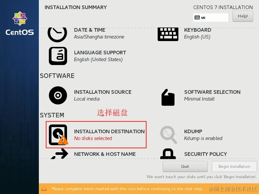This screenshot has height=194, width=259.
Task: Click 'English (US)' keyboard text
Action: [x=197, y=37]
